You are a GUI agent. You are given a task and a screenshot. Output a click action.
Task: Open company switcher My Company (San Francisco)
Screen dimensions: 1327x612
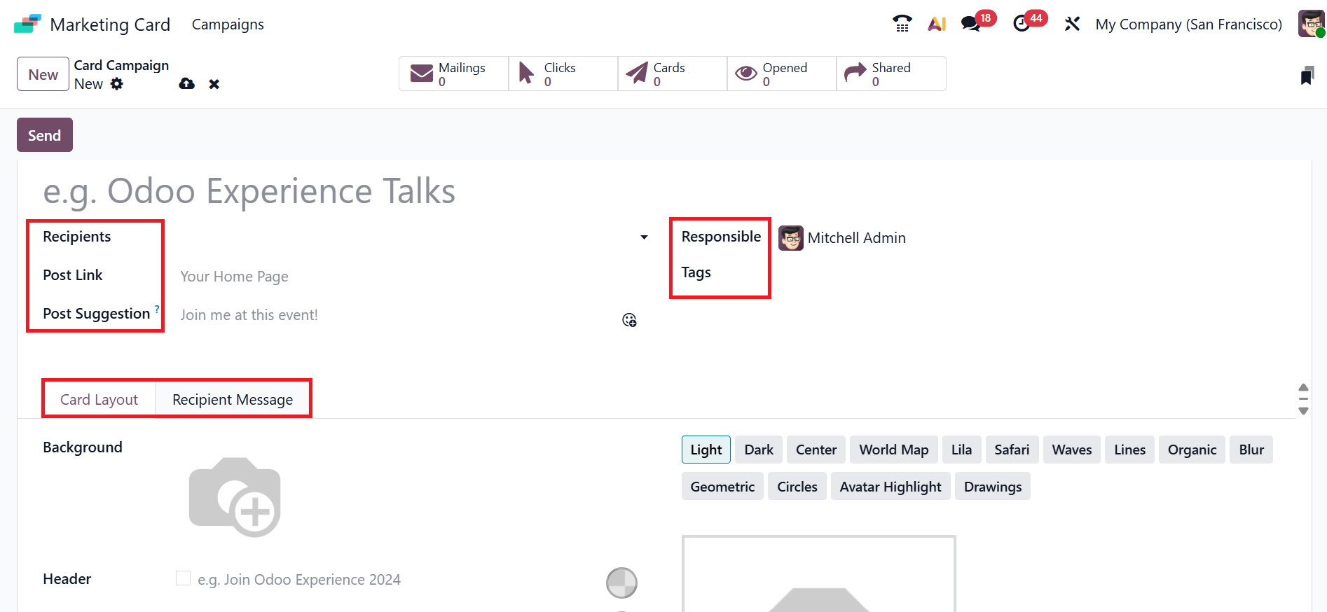(x=1188, y=24)
